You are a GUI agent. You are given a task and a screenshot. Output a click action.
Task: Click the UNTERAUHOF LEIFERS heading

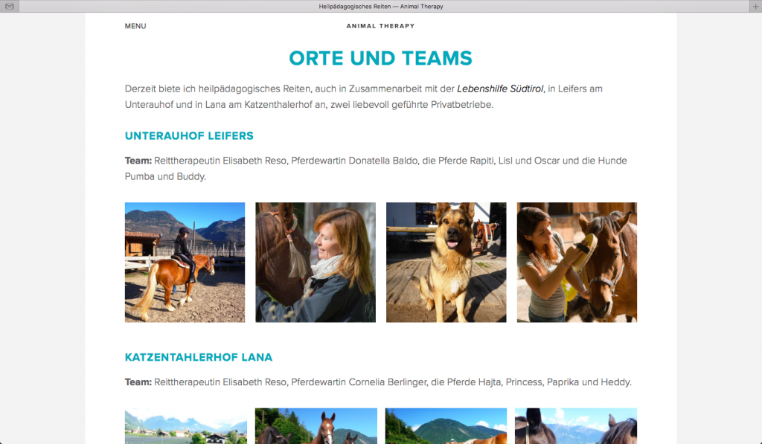pyautogui.click(x=189, y=136)
